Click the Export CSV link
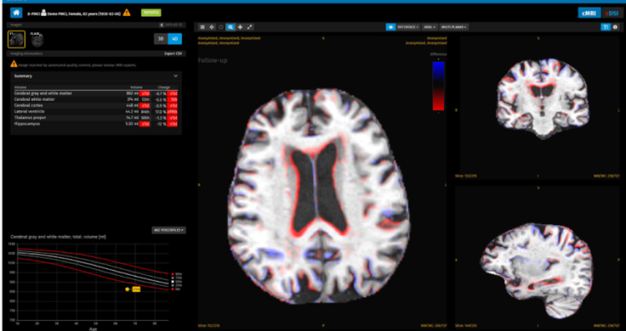Screen dimensions: 626x331 (x=173, y=53)
